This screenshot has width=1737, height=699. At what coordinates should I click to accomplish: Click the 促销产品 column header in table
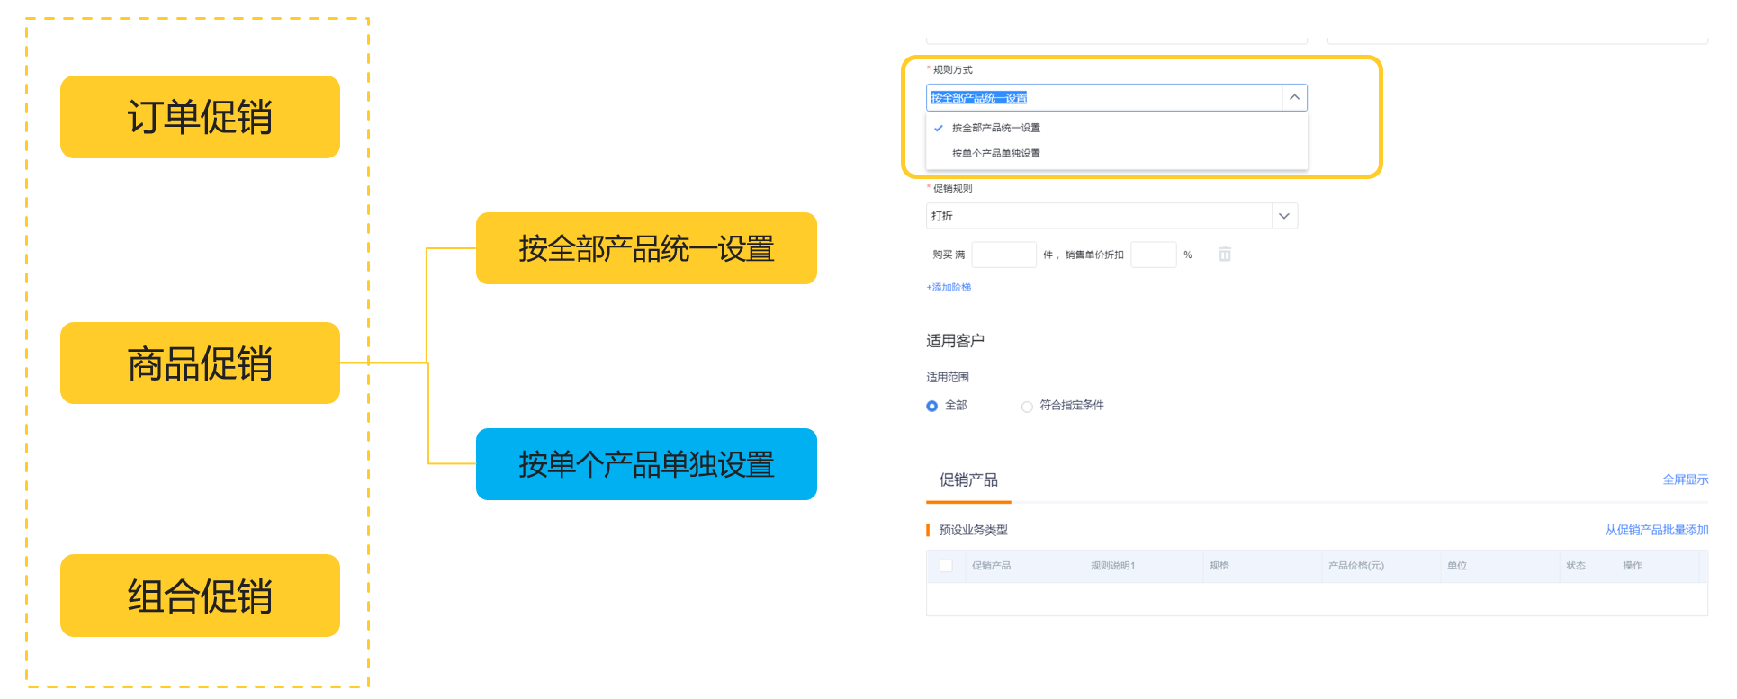coord(991,566)
